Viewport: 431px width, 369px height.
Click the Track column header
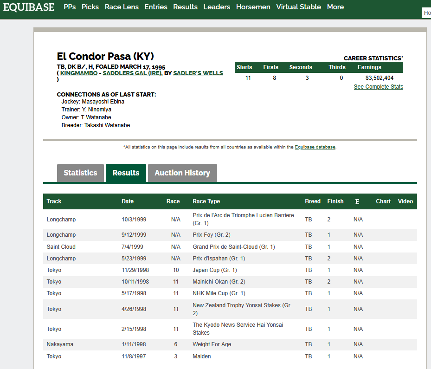tap(54, 201)
